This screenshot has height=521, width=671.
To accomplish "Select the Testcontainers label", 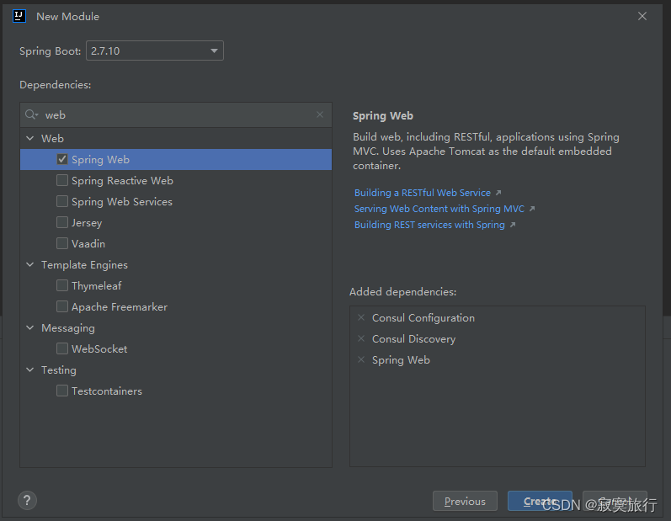I will point(107,391).
